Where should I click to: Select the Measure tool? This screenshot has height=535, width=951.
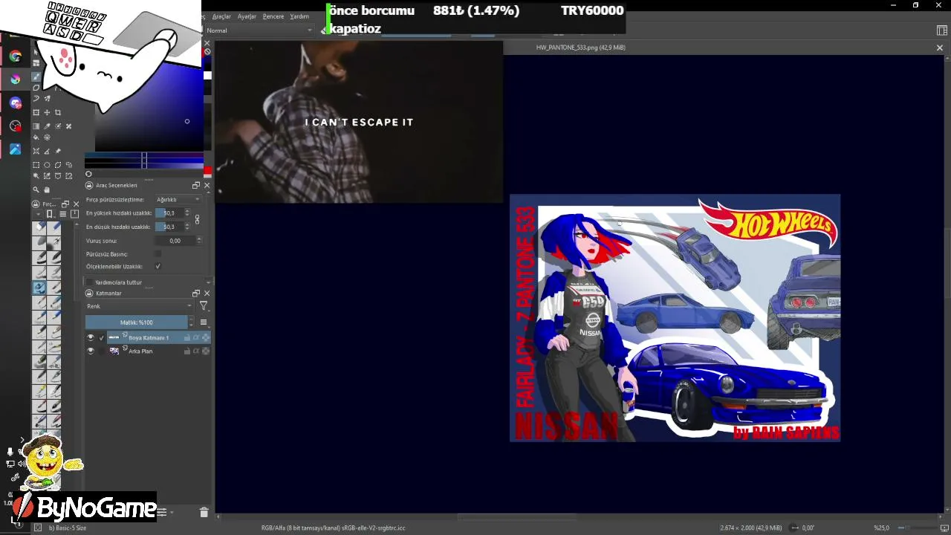(x=47, y=151)
